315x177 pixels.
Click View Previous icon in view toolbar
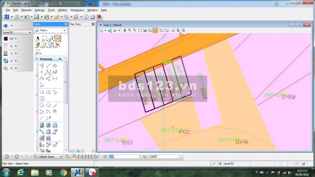[x=161, y=30]
